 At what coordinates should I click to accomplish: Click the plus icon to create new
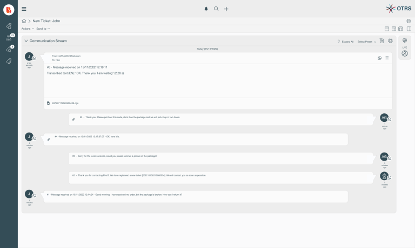click(x=226, y=9)
